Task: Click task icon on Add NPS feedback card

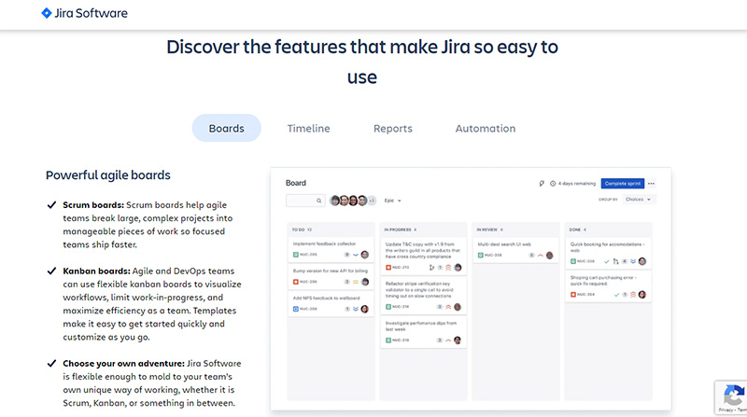Action: point(296,309)
